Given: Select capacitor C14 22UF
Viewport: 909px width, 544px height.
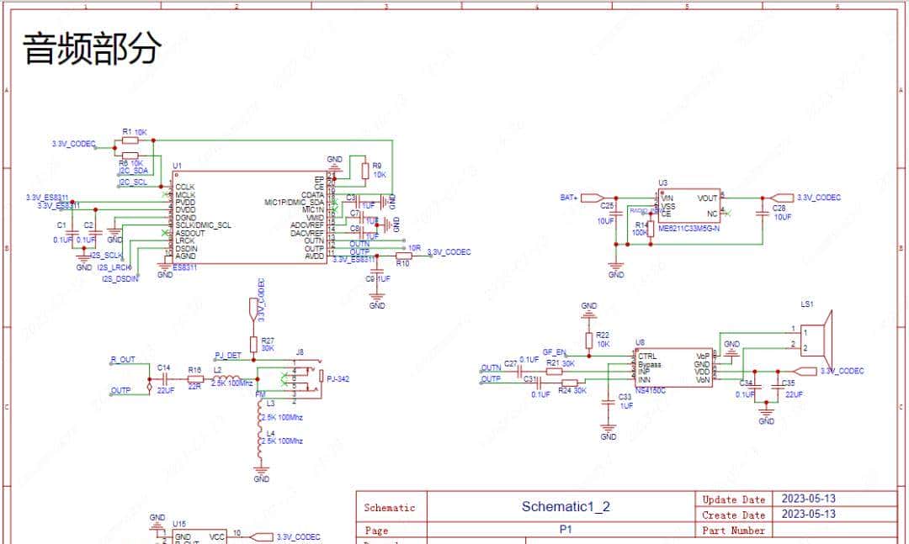Looking at the screenshot, I should pyautogui.click(x=165, y=378).
